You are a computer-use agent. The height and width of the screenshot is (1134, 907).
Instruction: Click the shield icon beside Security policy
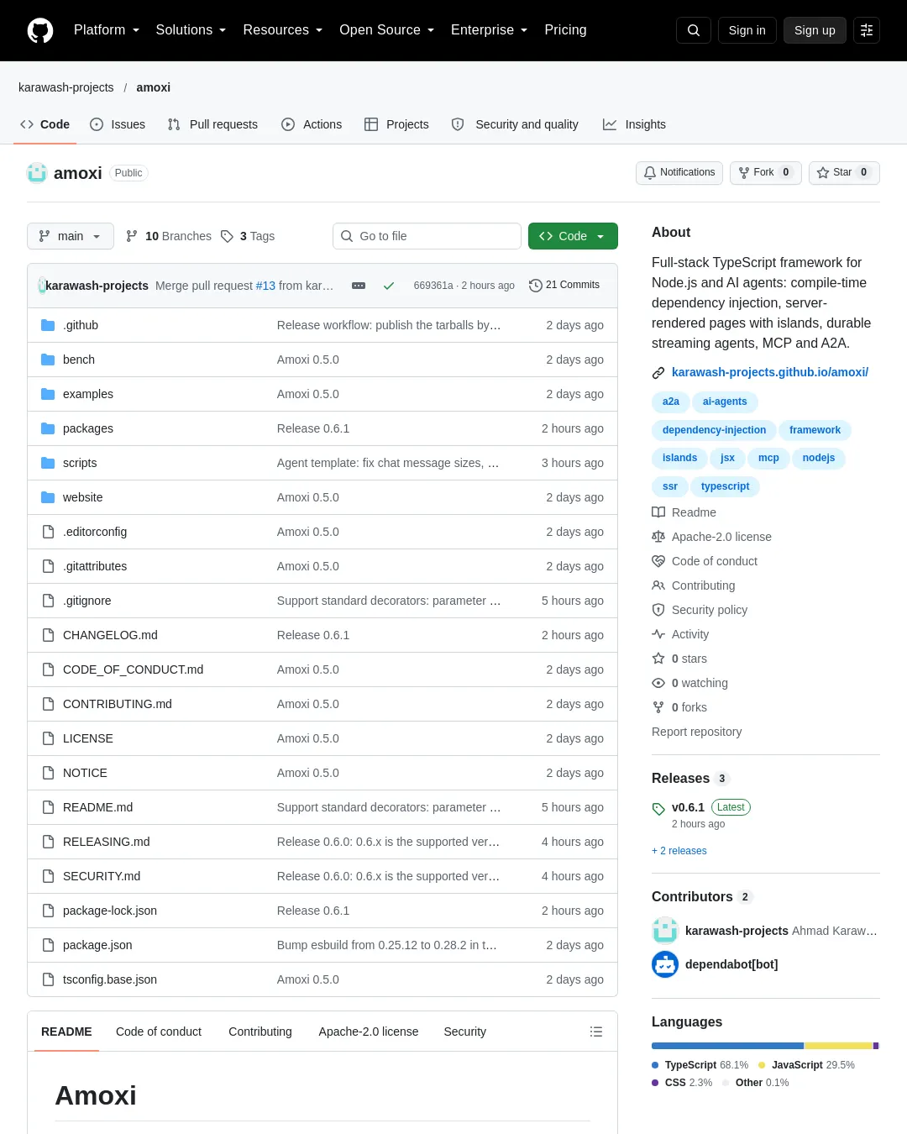[658, 610]
